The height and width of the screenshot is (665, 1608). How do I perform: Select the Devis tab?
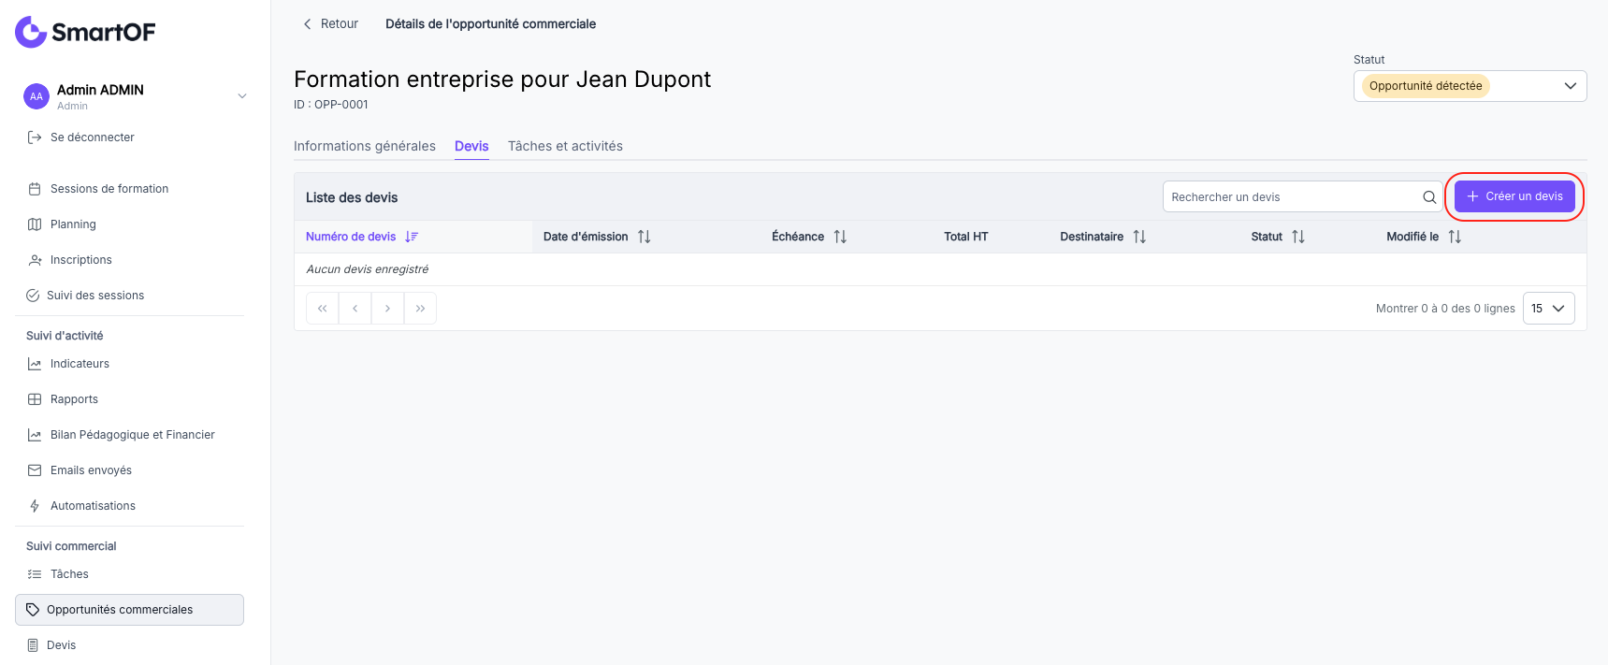point(471,146)
